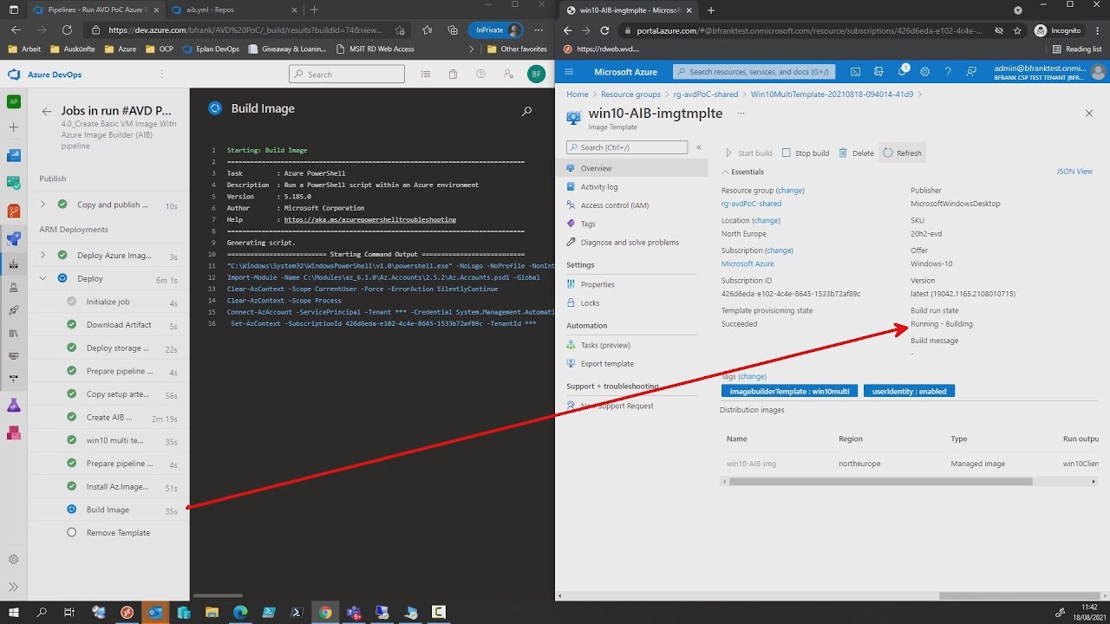Screen dimensions: 1110x624
Task: Open Artifacts icon in DevOps sidebar
Action: (14, 432)
